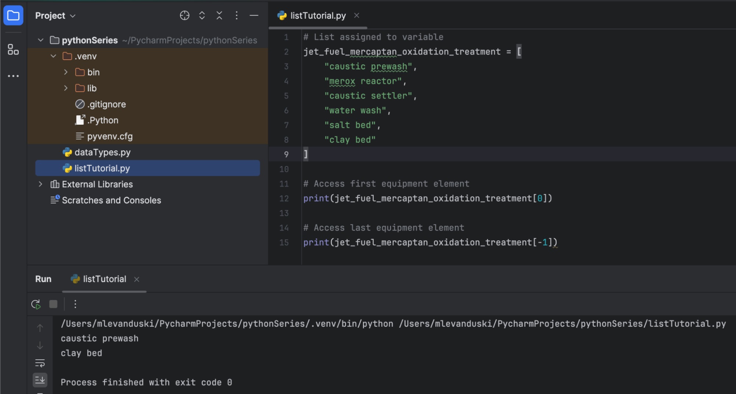Click the print statement on line 12
The width and height of the screenshot is (736, 394).
coord(428,198)
